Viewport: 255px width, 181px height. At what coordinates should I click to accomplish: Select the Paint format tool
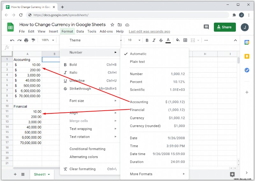tap(33, 40)
